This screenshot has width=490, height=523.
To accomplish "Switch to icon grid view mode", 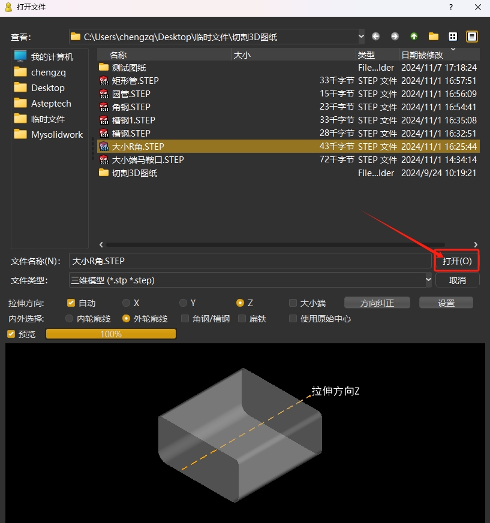I will click(x=453, y=37).
